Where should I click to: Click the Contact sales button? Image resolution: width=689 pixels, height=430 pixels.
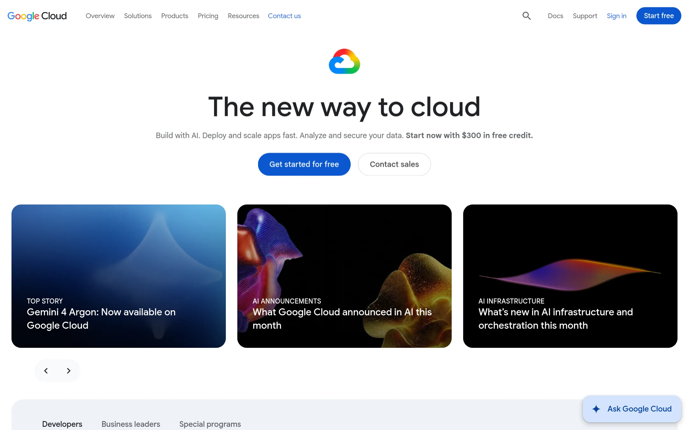click(x=394, y=164)
